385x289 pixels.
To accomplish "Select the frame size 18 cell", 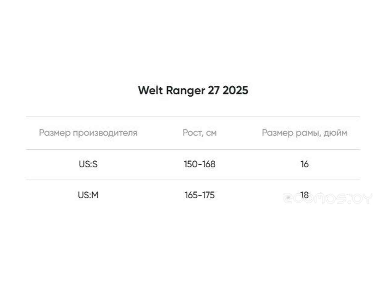I will coord(304,195).
